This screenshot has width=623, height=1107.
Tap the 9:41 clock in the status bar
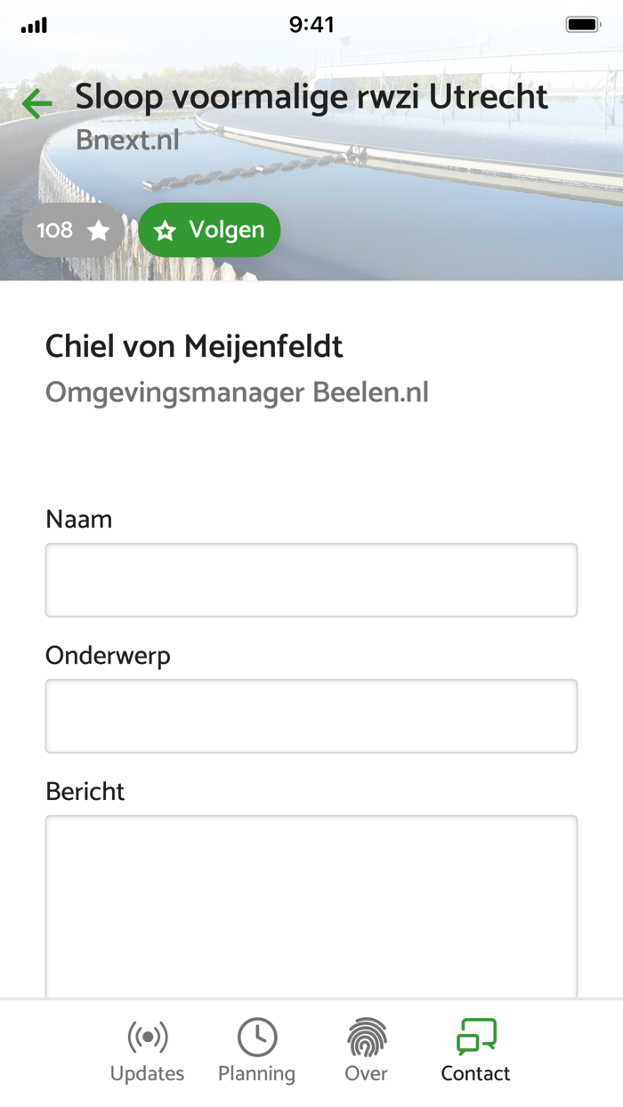coord(311,25)
